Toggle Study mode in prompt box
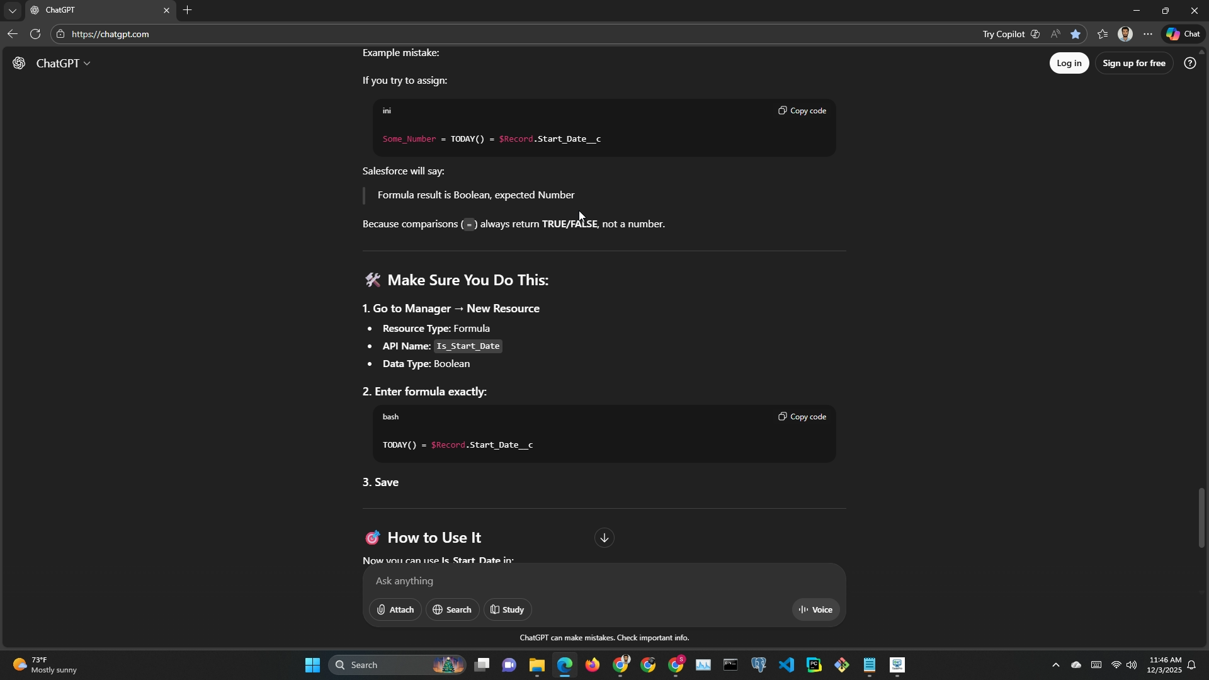The image size is (1209, 680). [508, 609]
